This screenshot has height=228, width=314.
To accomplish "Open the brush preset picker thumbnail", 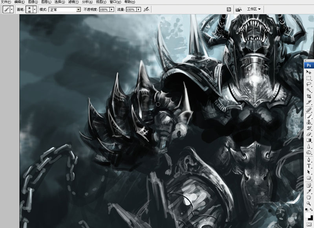I will click(x=29, y=9).
